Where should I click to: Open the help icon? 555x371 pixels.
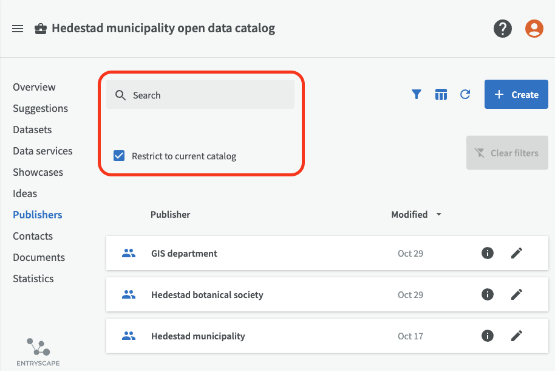point(503,29)
